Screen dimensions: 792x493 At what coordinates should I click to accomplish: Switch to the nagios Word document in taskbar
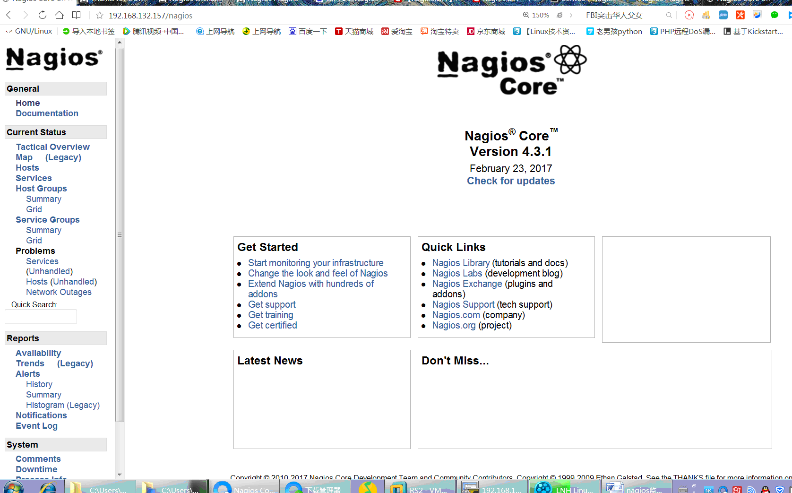click(x=636, y=487)
